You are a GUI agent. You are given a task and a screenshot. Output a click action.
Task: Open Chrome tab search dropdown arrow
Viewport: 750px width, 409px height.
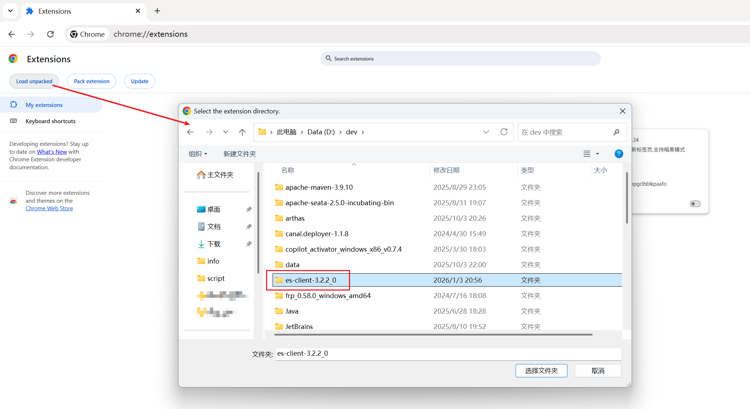(10, 11)
